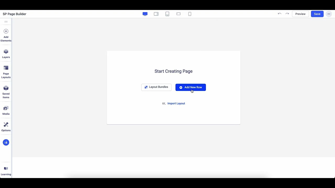Open the more options ellipsis menu

click(x=329, y=14)
